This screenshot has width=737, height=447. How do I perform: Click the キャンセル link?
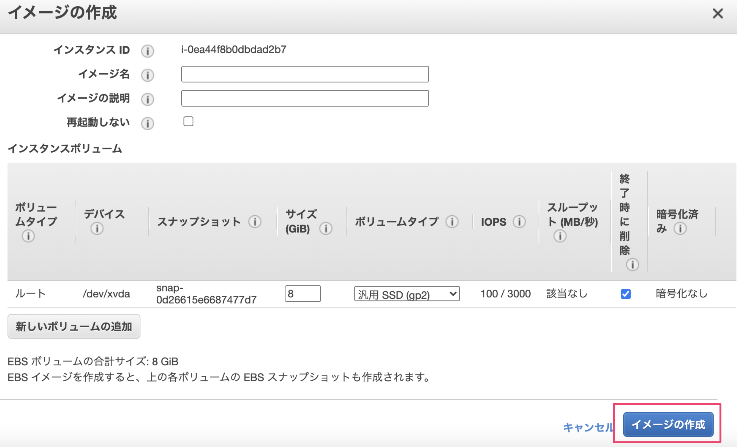[587, 427]
